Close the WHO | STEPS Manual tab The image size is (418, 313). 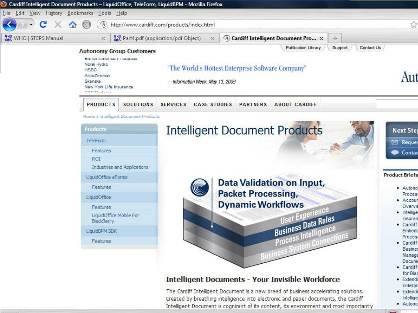(103, 39)
